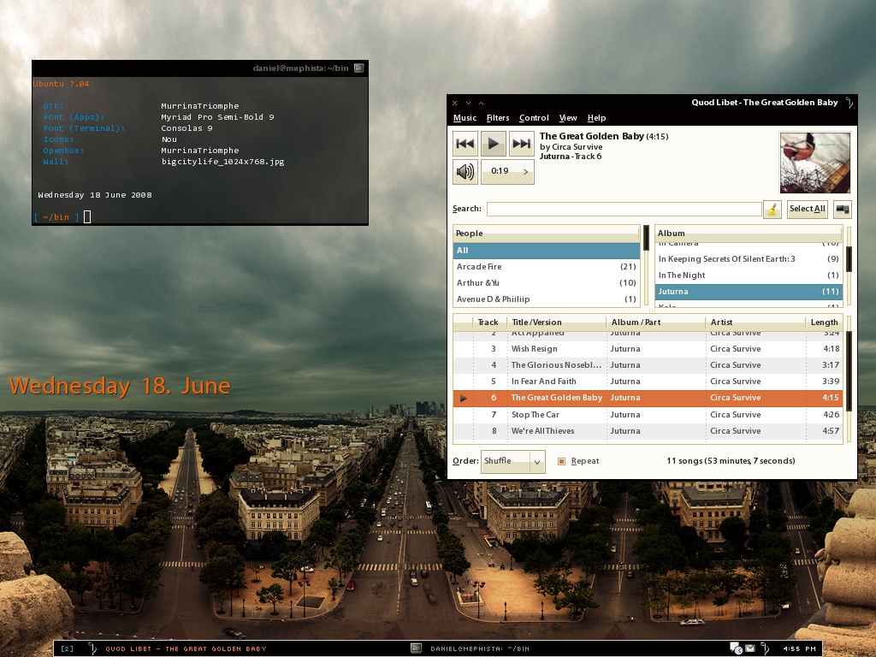This screenshot has width=876, height=657.
Task: Open the volume speaker control
Action: point(465,171)
